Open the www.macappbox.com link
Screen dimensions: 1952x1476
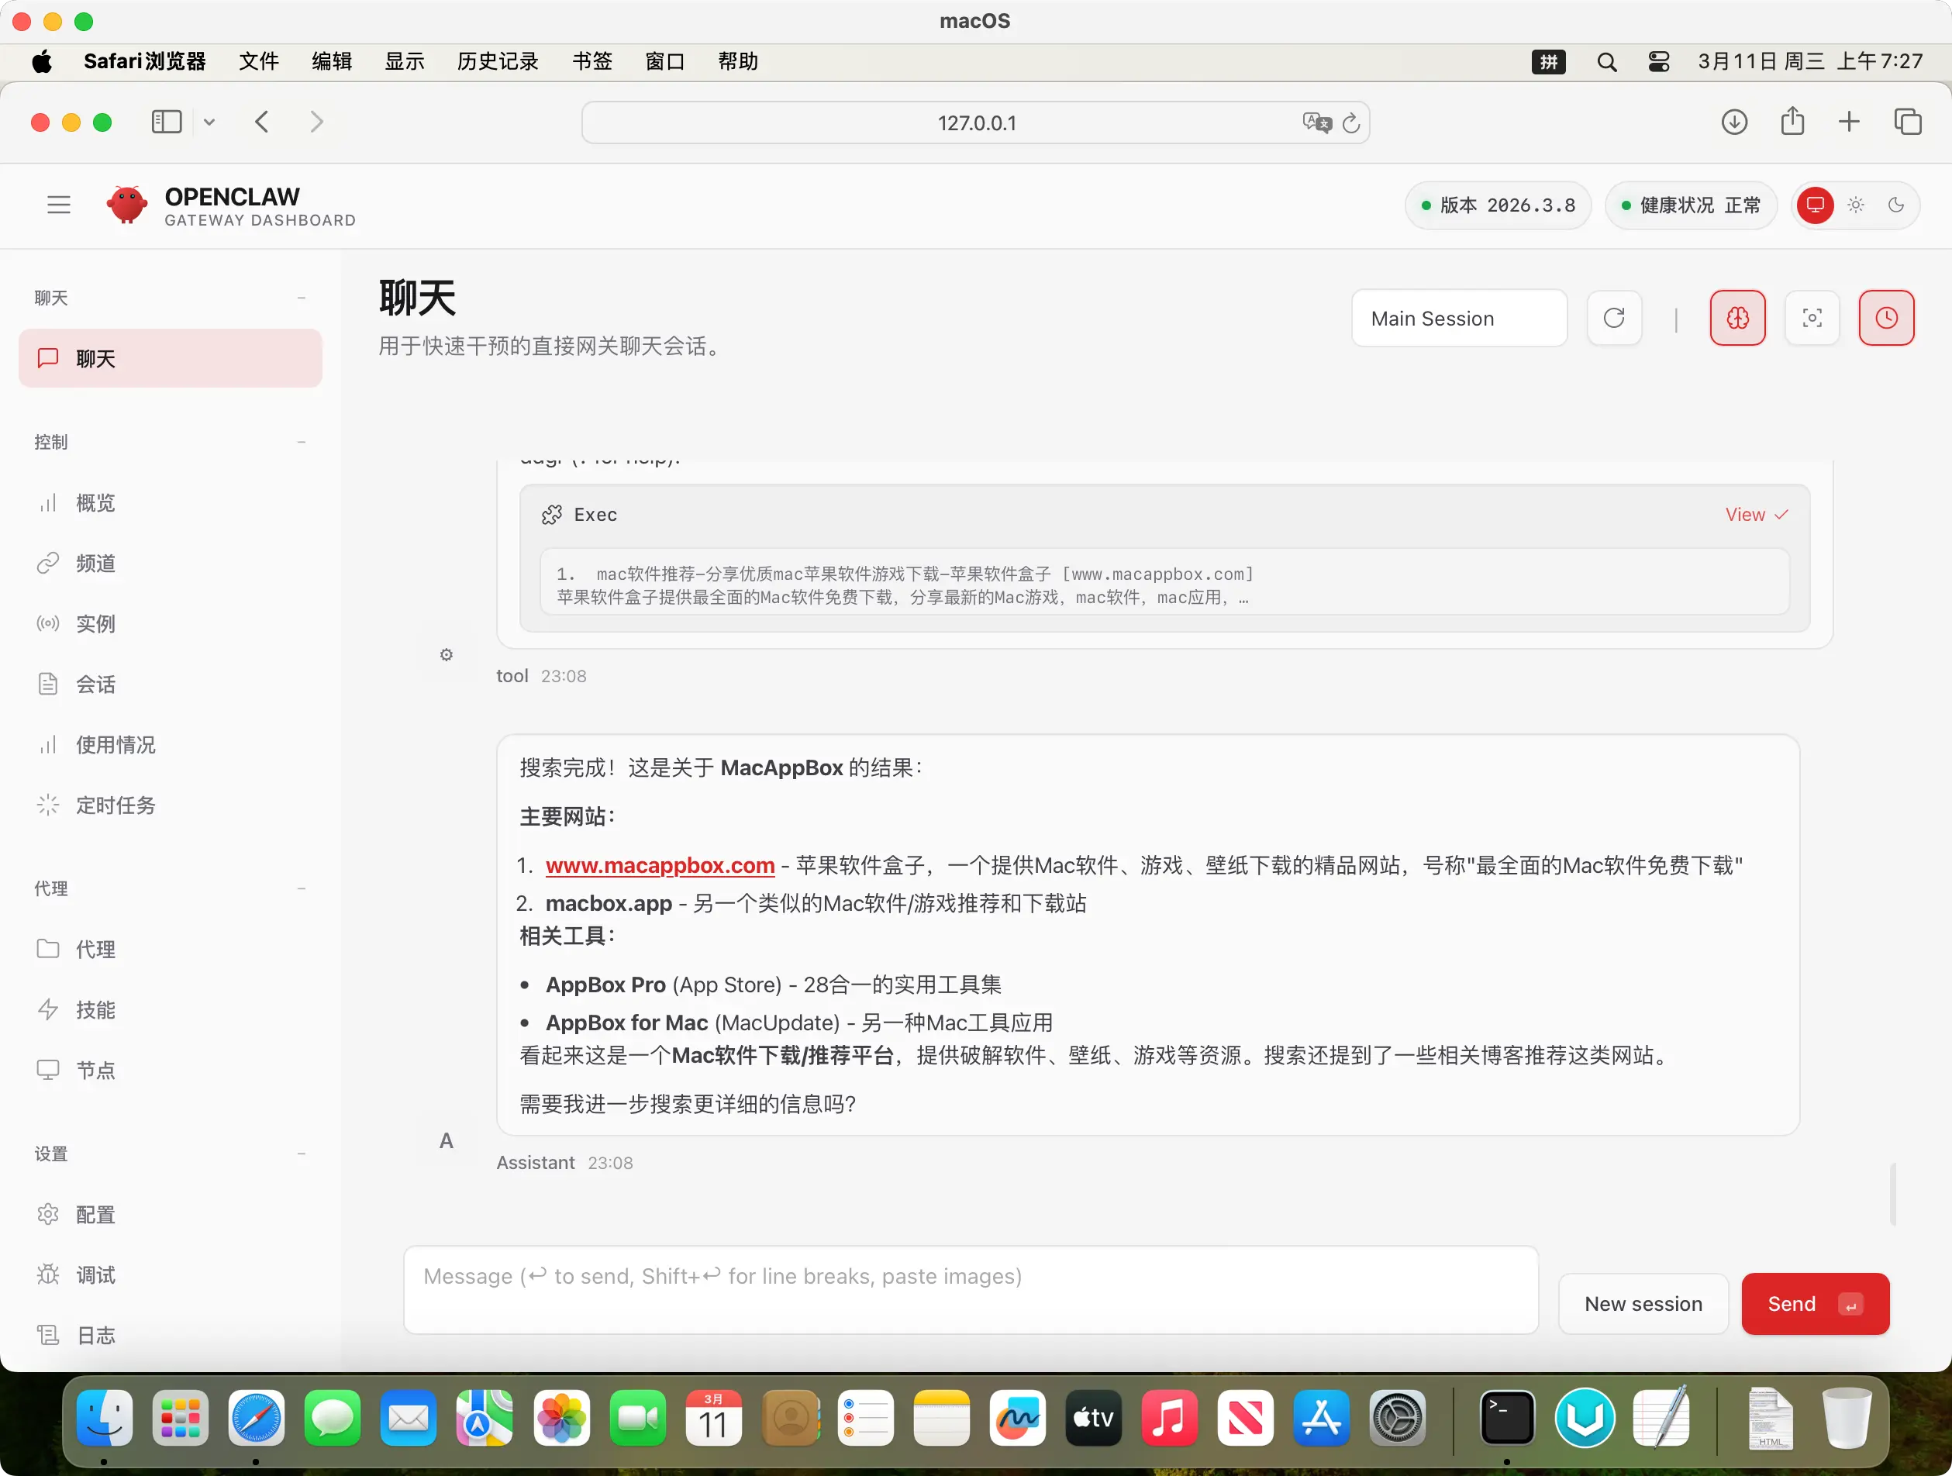pyautogui.click(x=660, y=865)
